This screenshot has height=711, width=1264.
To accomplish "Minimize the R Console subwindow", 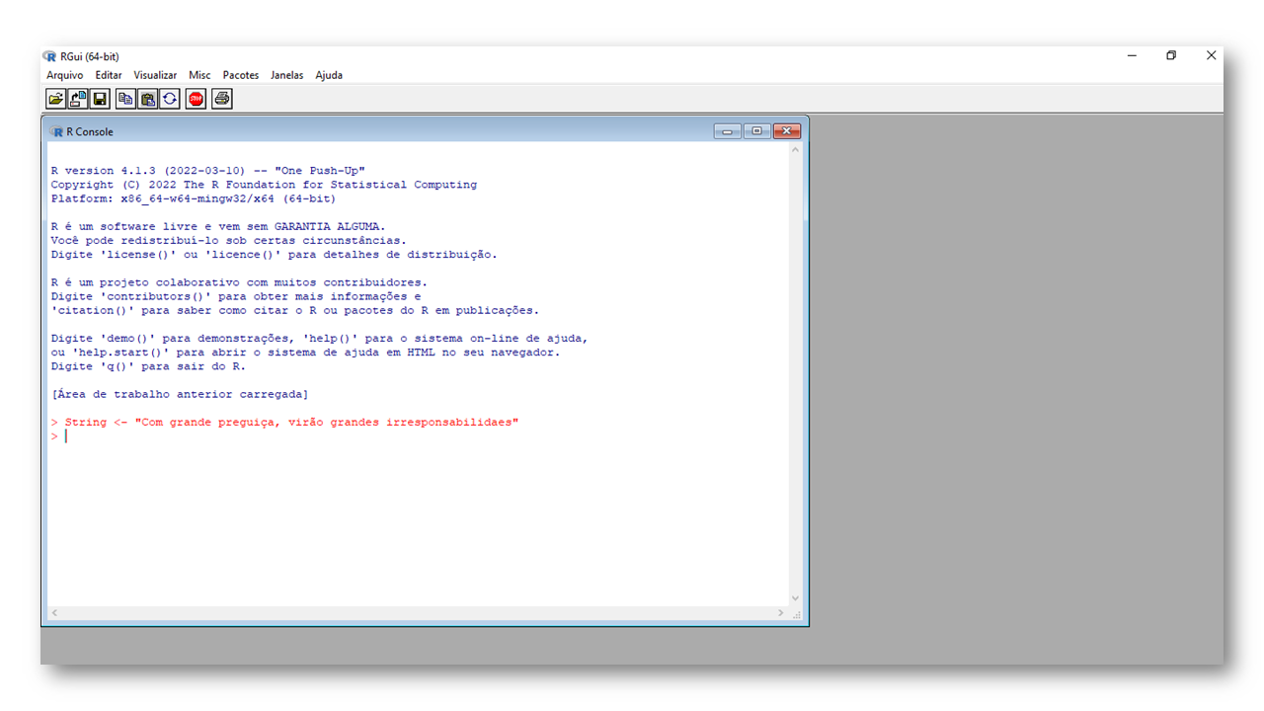I will click(727, 131).
